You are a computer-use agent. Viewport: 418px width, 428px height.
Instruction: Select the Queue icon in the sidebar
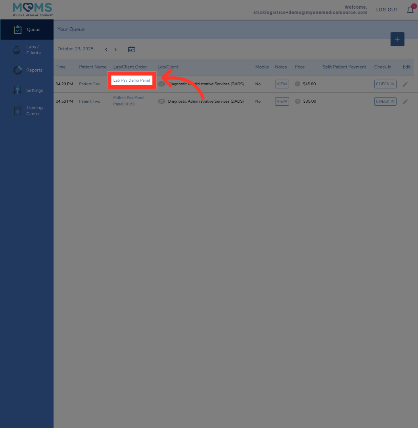click(17, 29)
